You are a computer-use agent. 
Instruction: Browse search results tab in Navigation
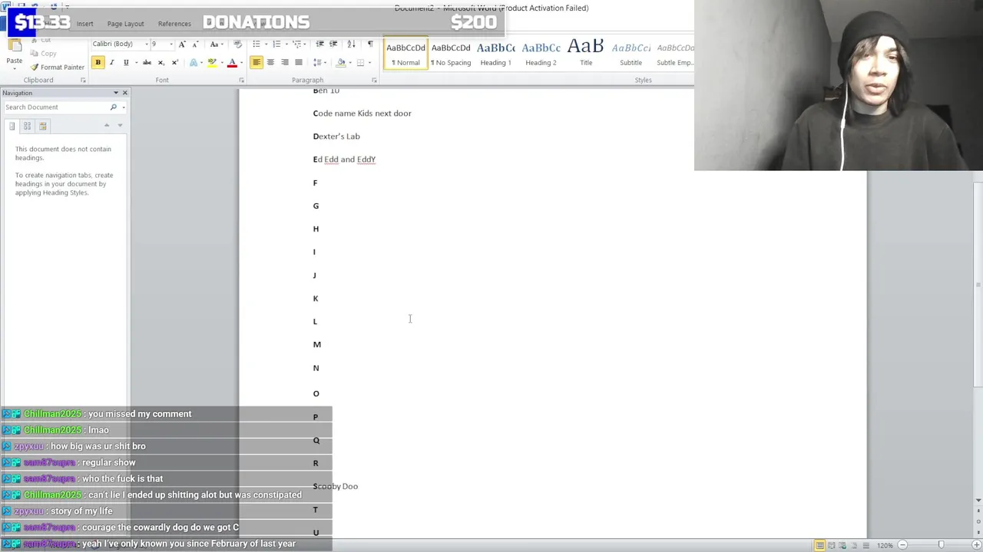(43, 126)
